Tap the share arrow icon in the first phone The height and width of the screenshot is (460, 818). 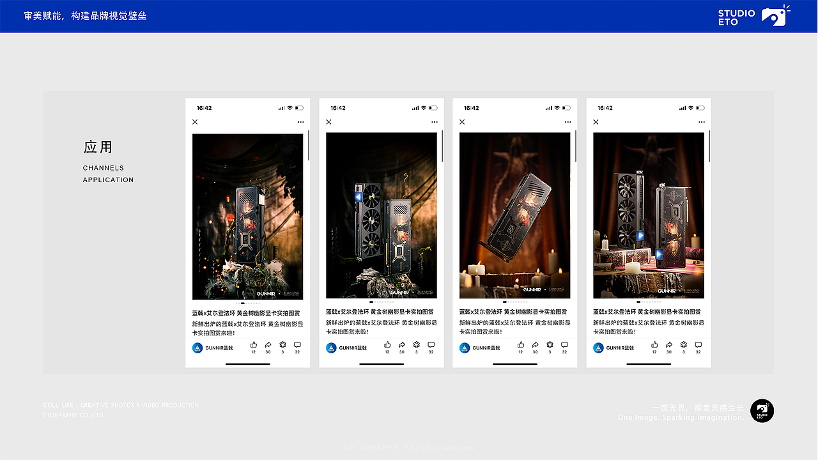coord(268,344)
